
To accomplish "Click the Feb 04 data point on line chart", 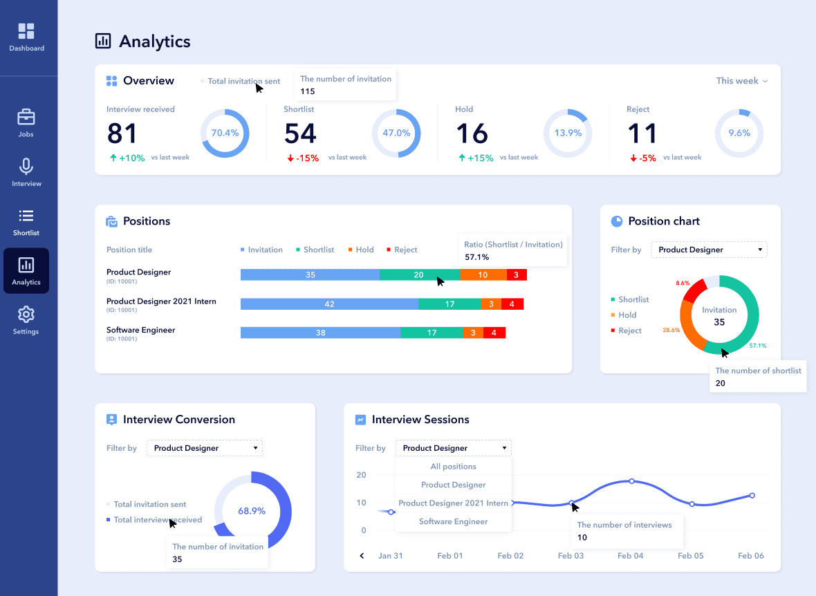I will [x=631, y=481].
